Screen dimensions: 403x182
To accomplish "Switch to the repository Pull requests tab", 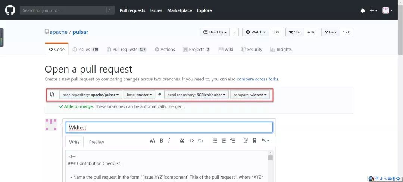I will coord(127,49).
